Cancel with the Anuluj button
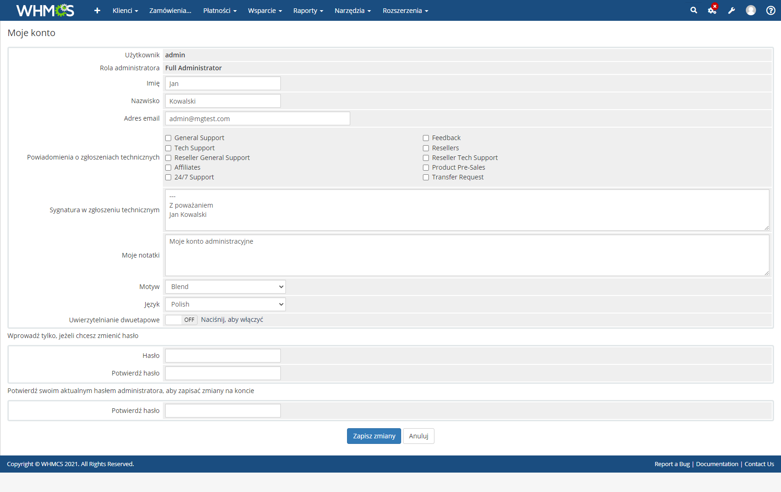This screenshot has width=781, height=492. [418, 436]
